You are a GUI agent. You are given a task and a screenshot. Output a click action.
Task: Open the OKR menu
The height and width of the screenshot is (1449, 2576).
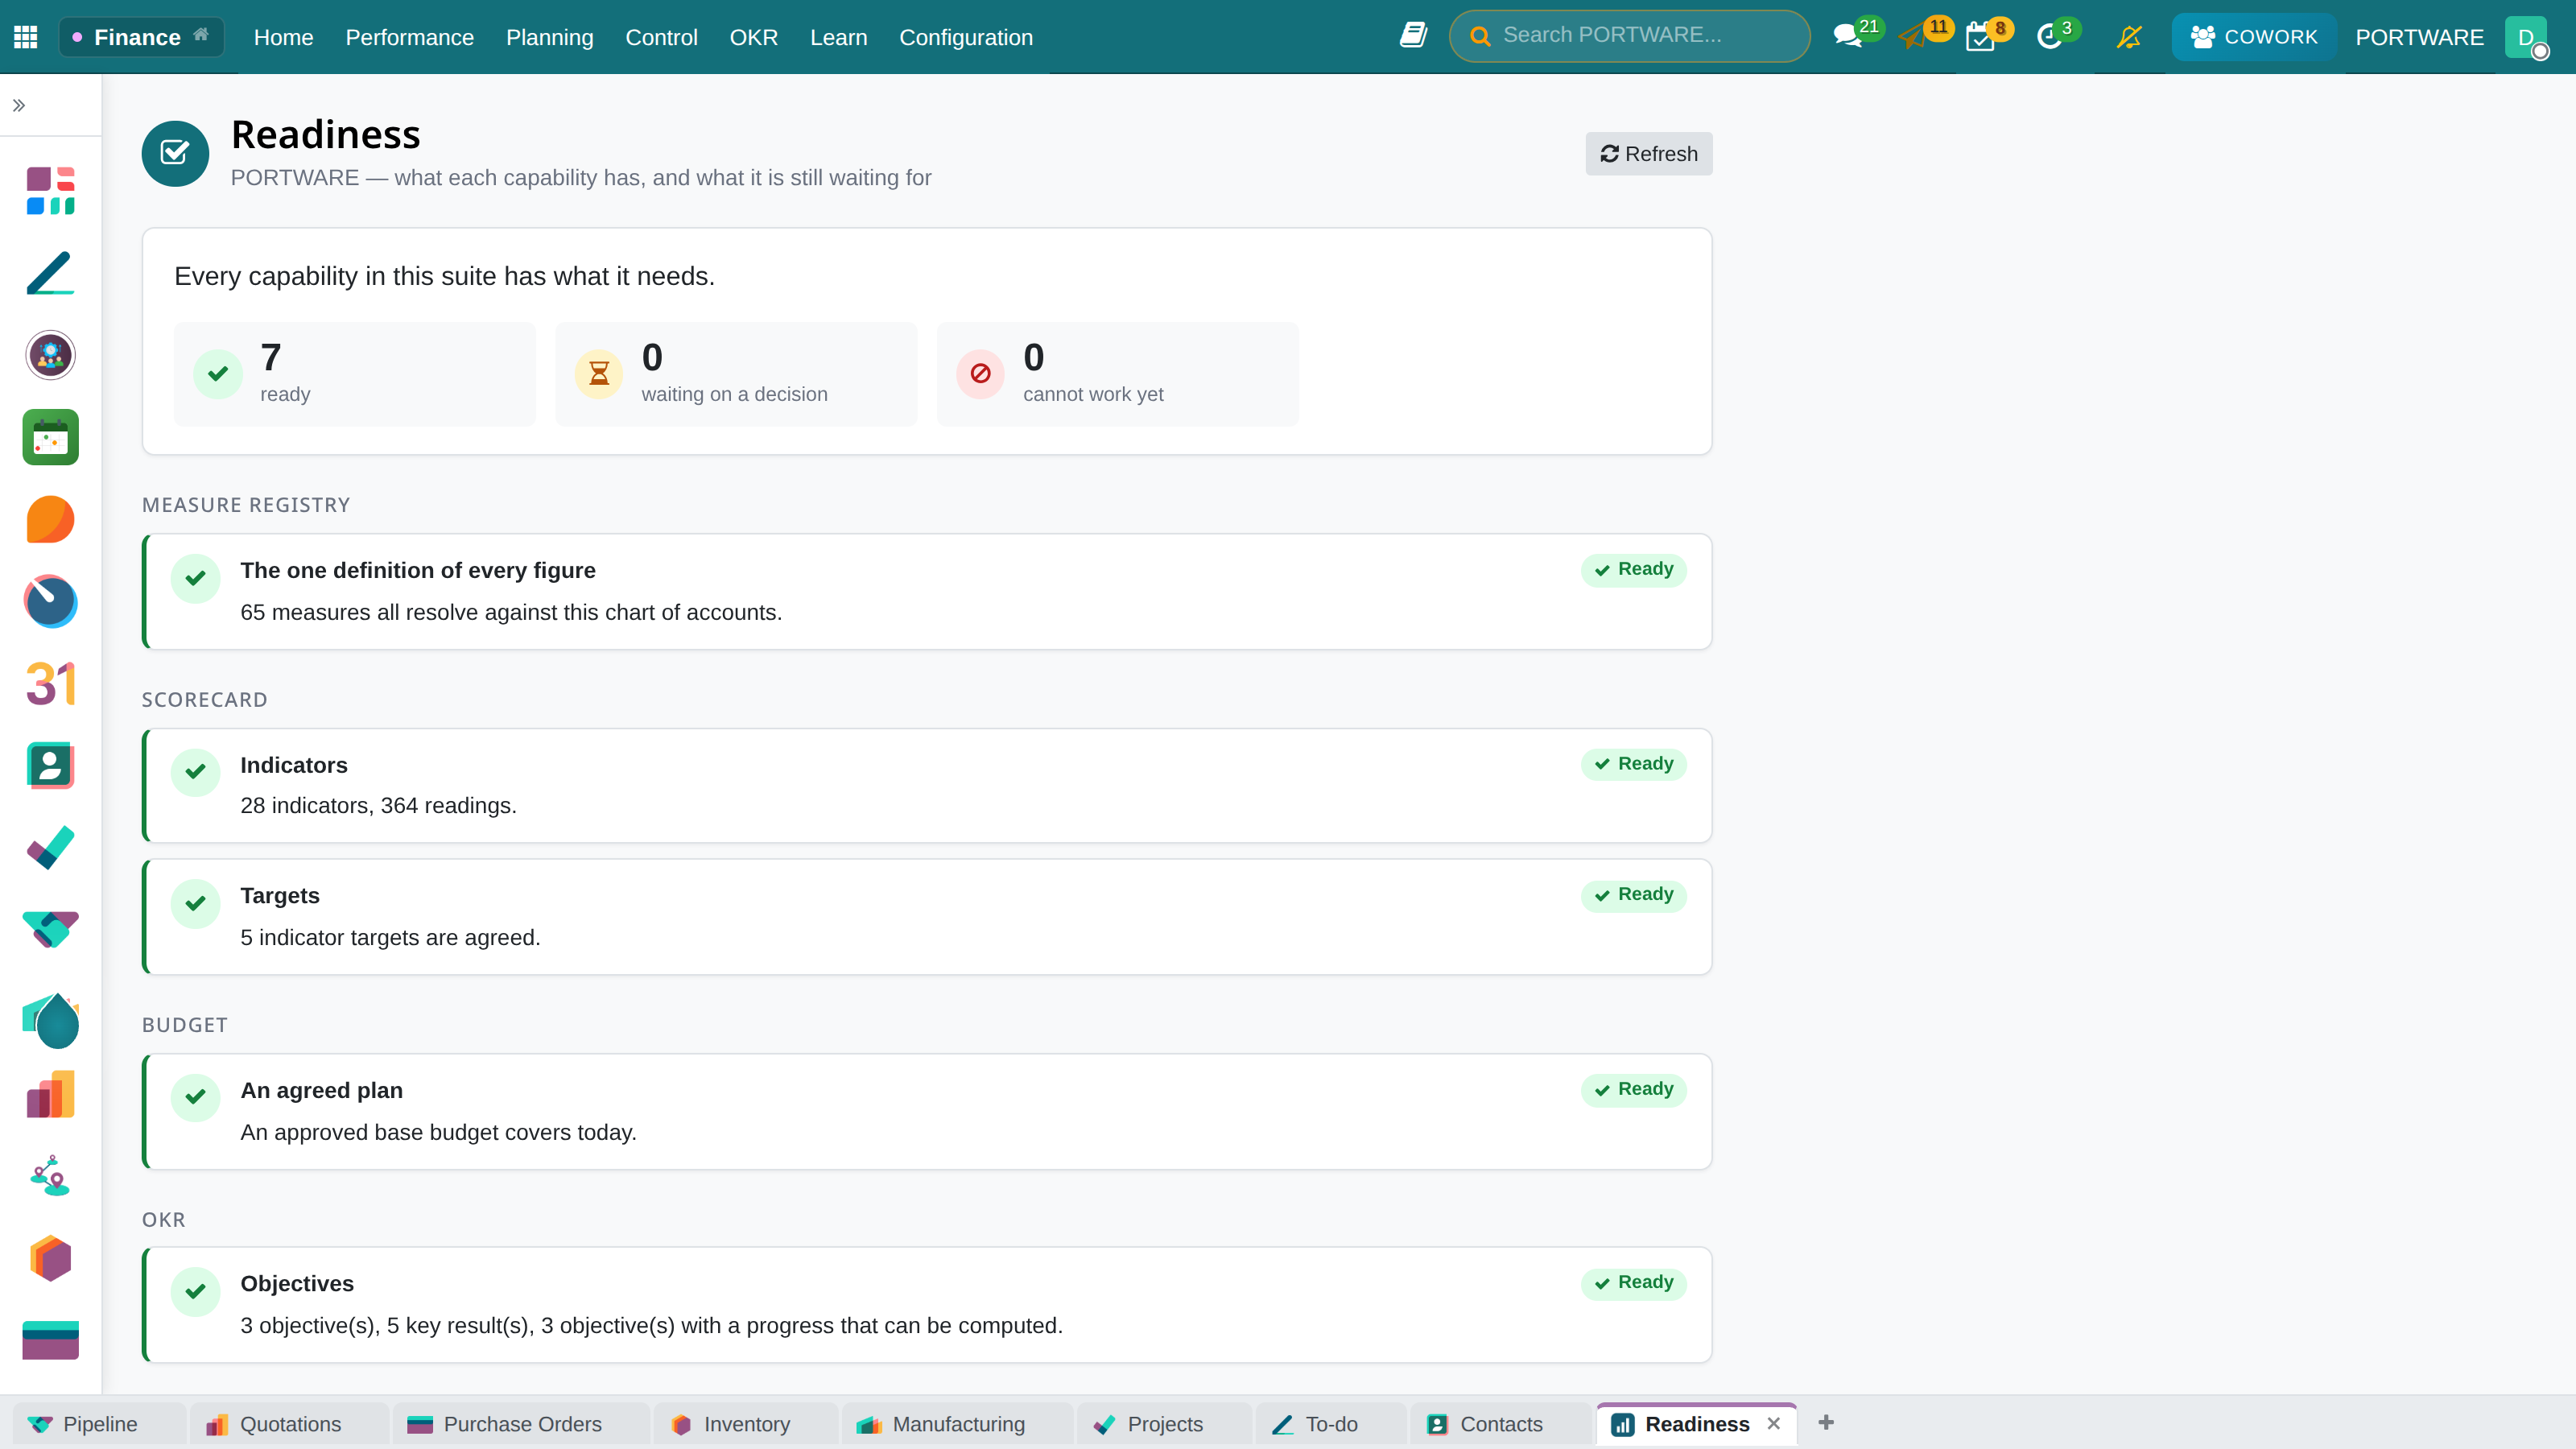(753, 37)
